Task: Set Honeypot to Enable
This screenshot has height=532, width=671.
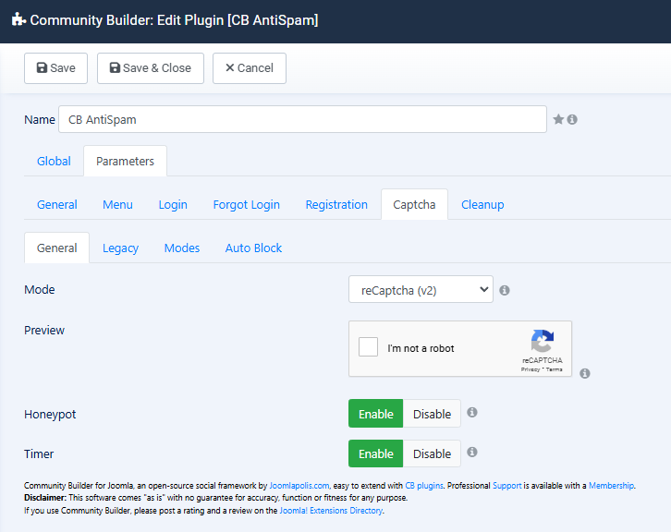Action: point(376,414)
